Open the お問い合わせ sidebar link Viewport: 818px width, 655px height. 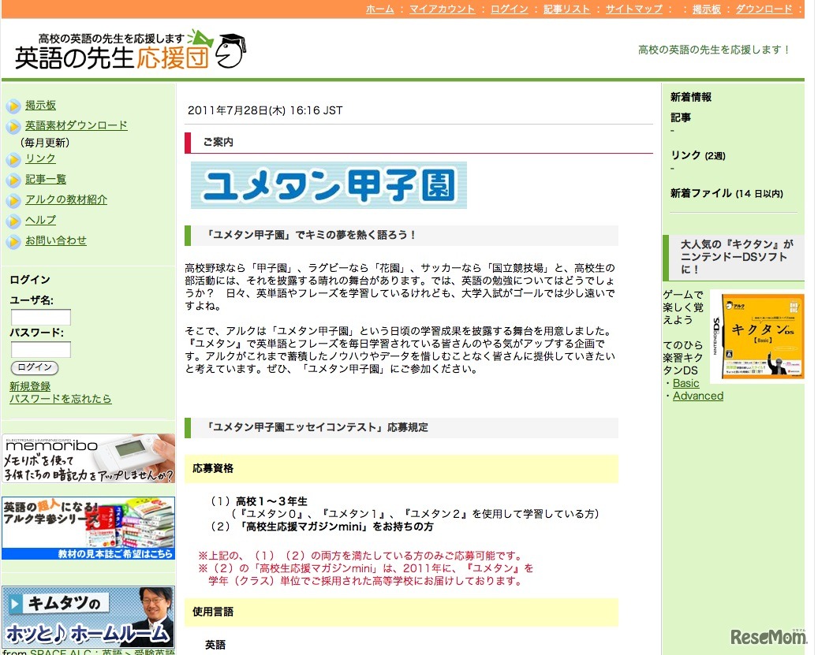click(x=56, y=240)
